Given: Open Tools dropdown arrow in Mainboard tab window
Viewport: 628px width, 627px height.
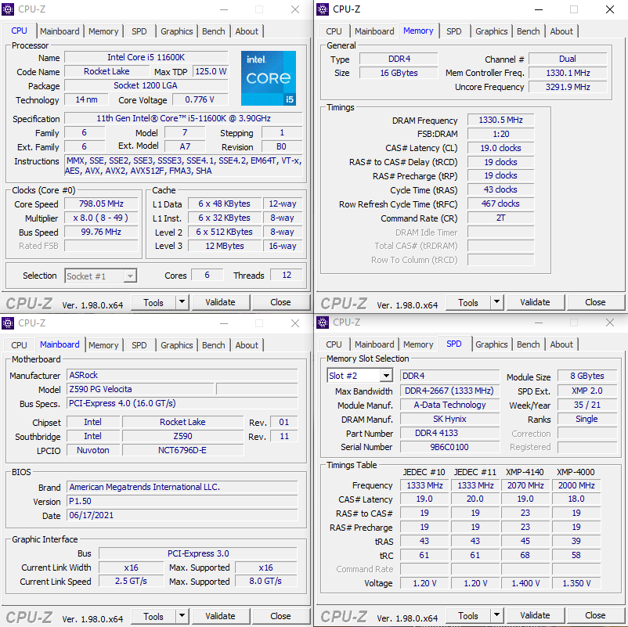Looking at the screenshot, I should pyautogui.click(x=182, y=616).
